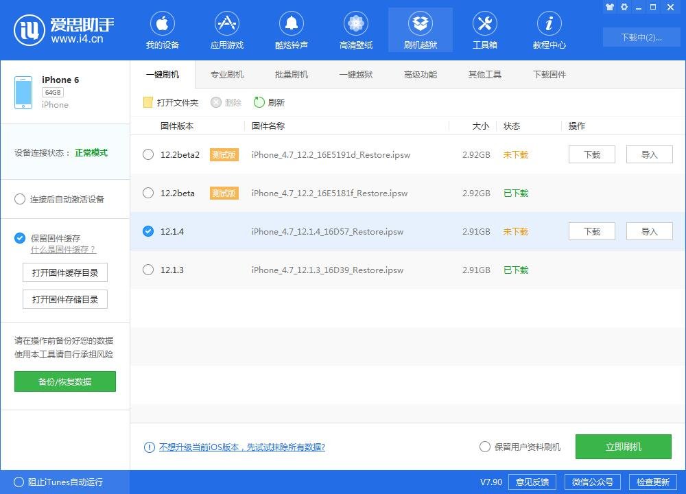Switch to the 下载固件 tab

coord(549,74)
